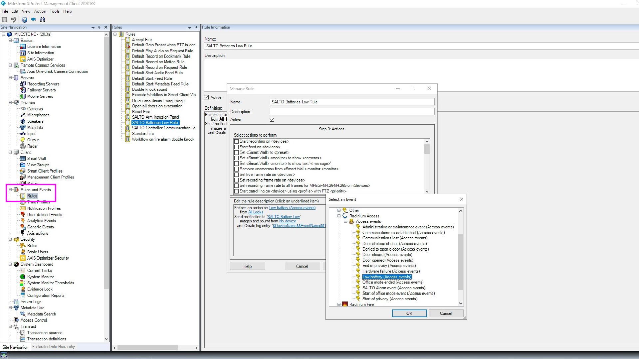
Task: Check 'Set <Smart Wall> to <preset>' action
Action: (237, 153)
